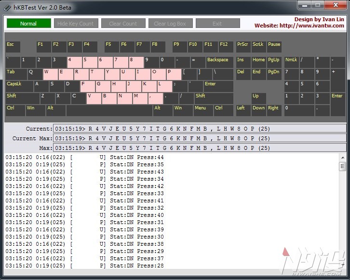This screenshot has height=280, width=350.
Task: Click the PgUp key tile
Action: [x=274, y=62]
